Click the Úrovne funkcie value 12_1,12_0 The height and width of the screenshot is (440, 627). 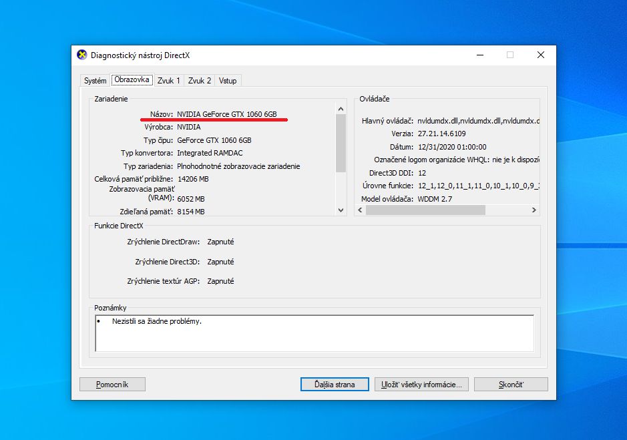(x=478, y=186)
